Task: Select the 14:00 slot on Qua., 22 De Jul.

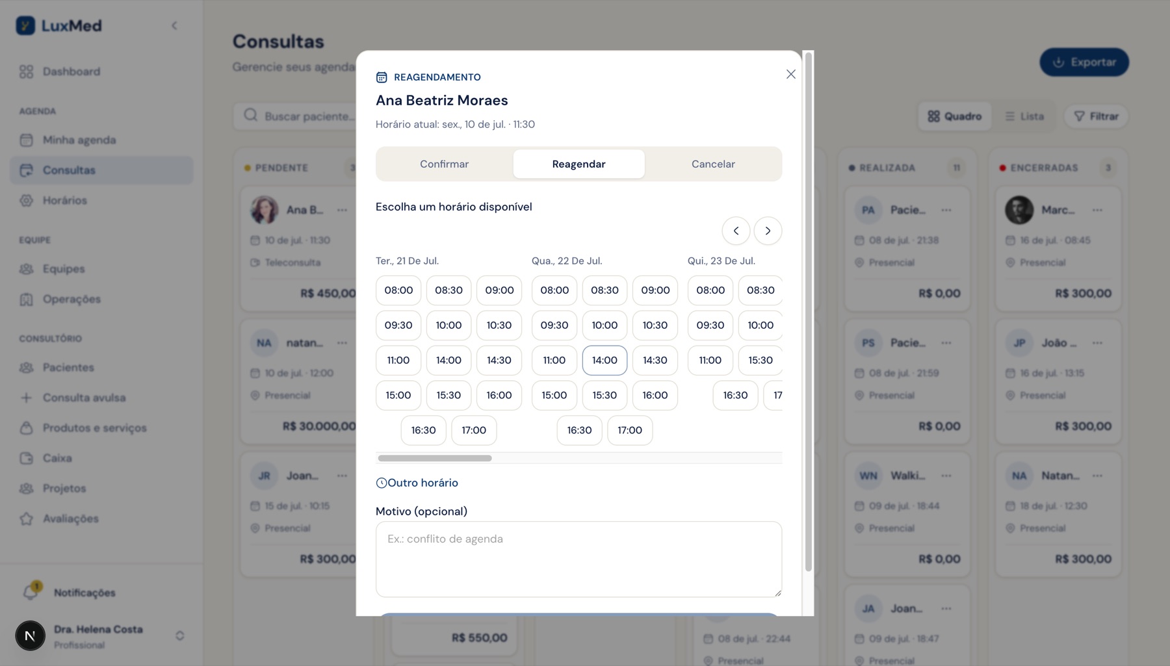Action: pyautogui.click(x=604, y=360)
